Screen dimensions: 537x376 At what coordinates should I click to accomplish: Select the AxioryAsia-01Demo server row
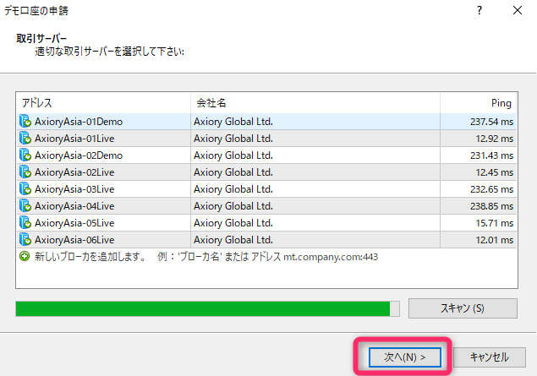pyautogui.click(x=266, y=122)
